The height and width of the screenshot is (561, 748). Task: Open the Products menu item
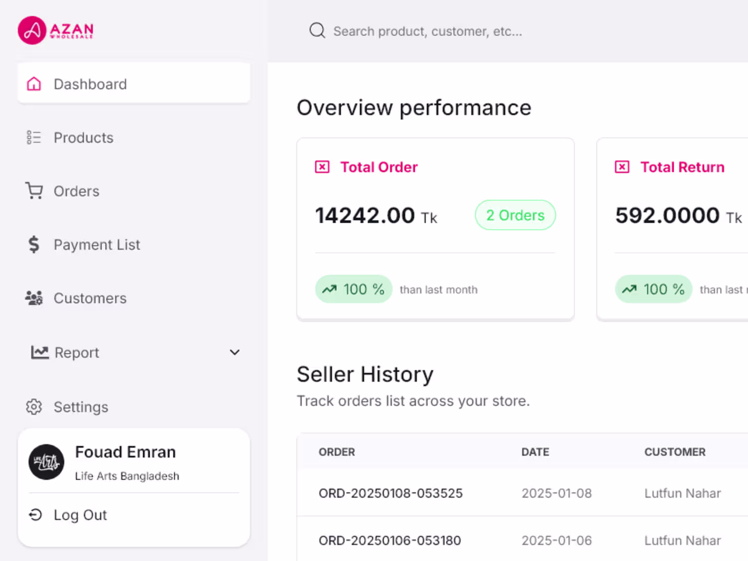(83, 138)
